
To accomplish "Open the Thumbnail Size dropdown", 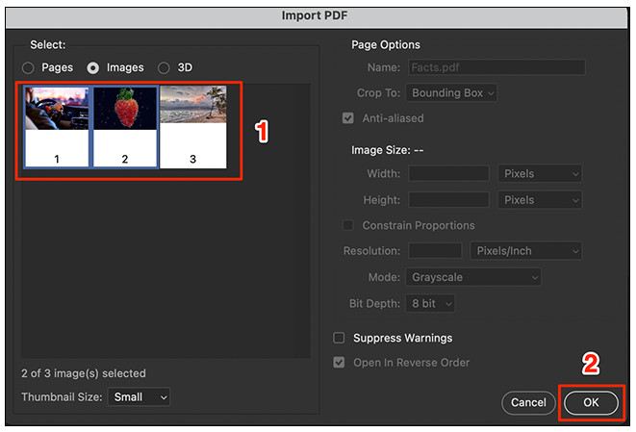I will click(138, 396).
